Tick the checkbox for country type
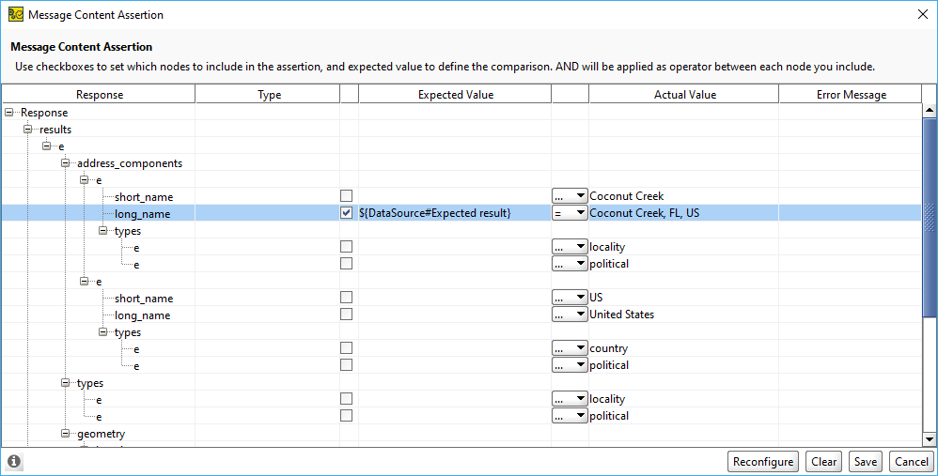Screen dimensions: 938x476 pos(347,348)
